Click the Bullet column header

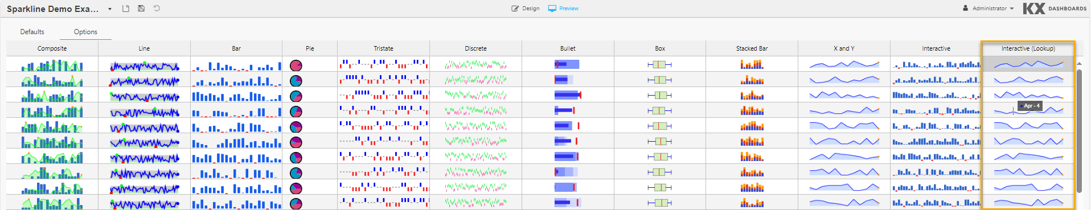coord(568,48)
